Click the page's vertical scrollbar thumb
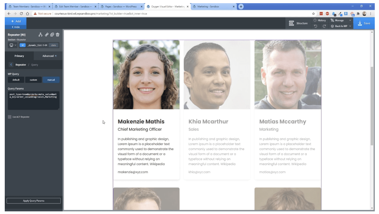This screenshot has width=379, height=214. point(372,106)
